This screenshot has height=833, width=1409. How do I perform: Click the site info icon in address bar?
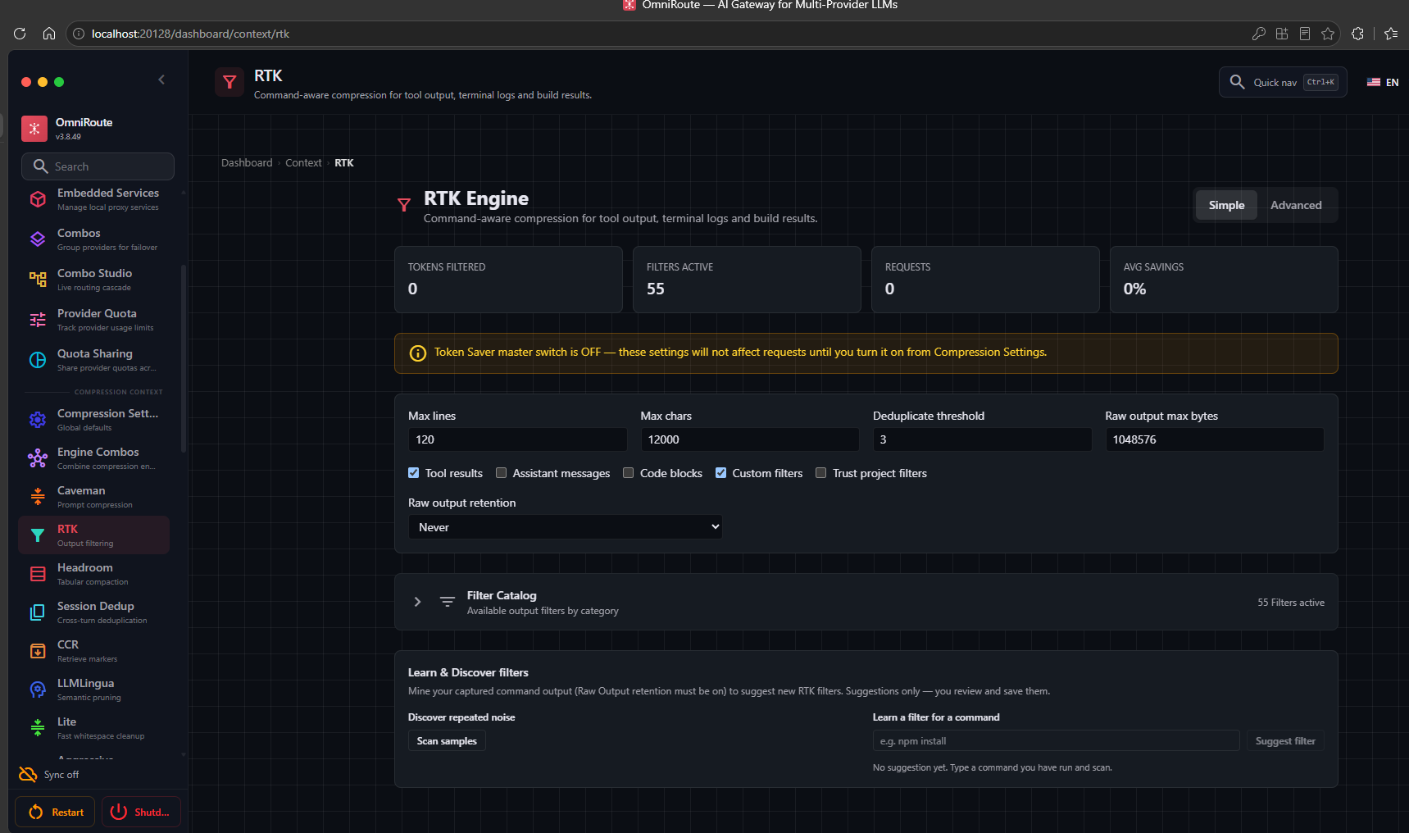[x=79, y=34]
